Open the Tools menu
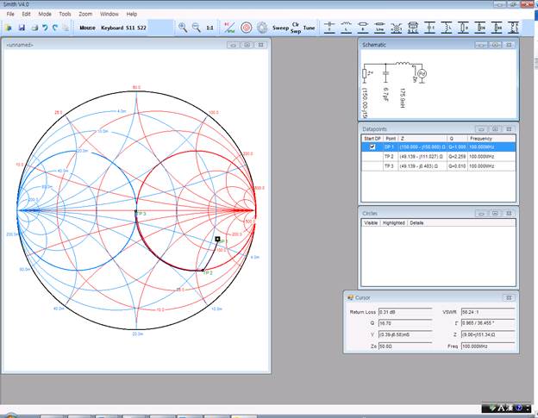 (65, 14)
